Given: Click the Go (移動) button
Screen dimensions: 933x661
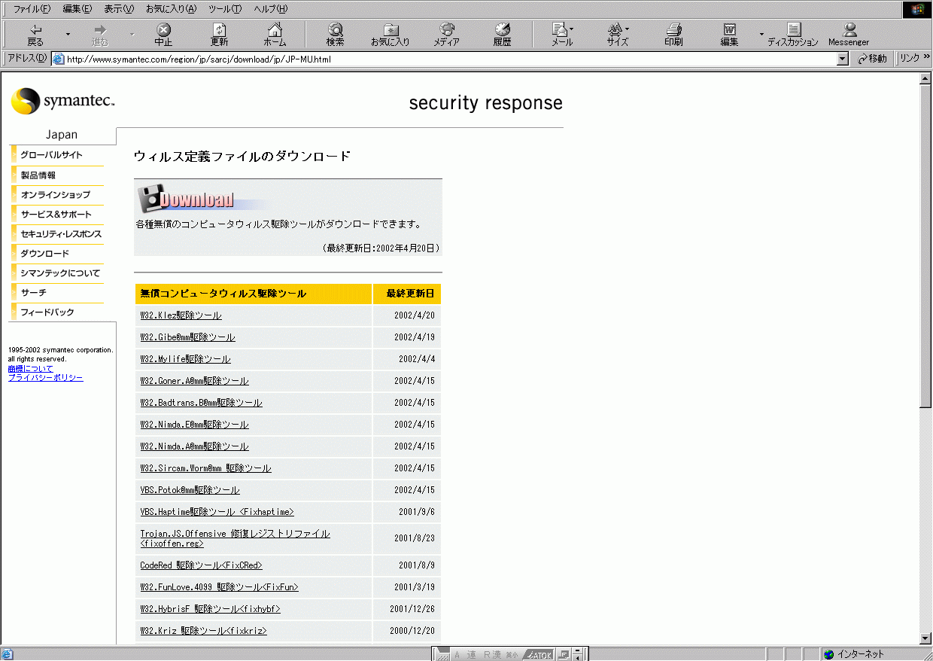Looking at the screenshot, I should tap(873, 59).
